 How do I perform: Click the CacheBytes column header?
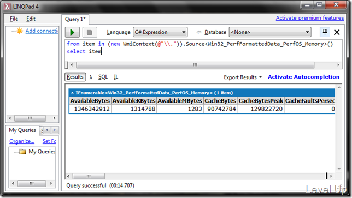tap(220, 101)
